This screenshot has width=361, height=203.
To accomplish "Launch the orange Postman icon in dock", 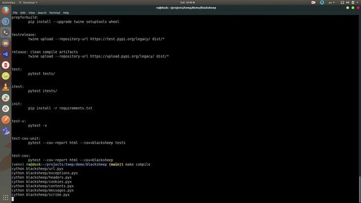I will [x=6, y=120].
